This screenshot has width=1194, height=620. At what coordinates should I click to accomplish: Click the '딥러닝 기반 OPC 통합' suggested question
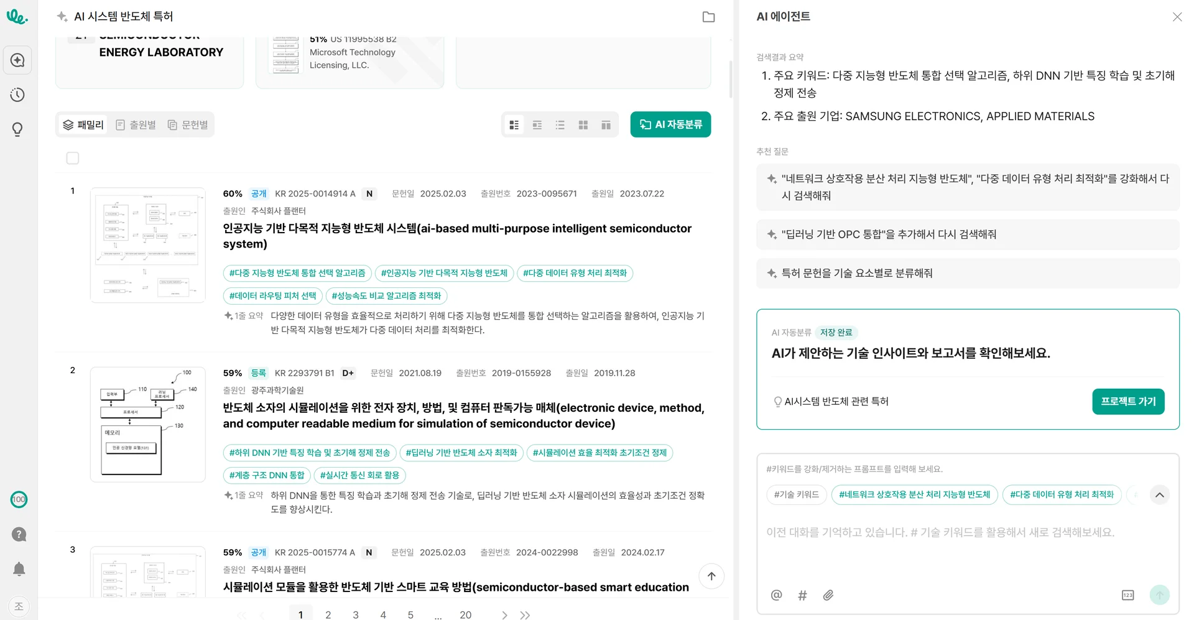pos(968,234)
